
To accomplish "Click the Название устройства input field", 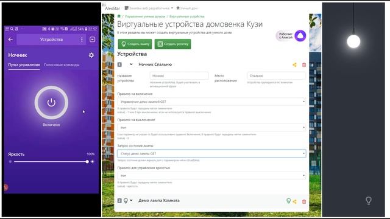I will (x=179, y=75).
